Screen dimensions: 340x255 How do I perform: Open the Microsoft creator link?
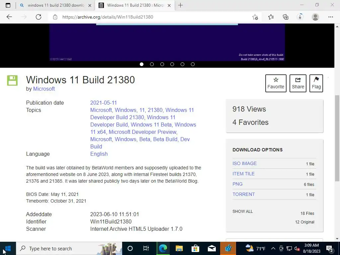click(x=44, y=89)
